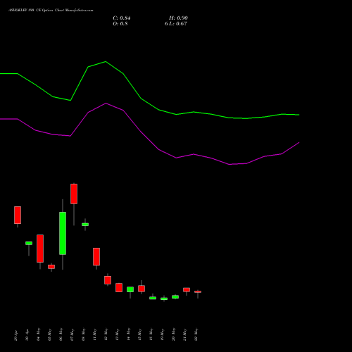Select the 18 May green candlestick
Viewport: 352px width, 352px height.
pos(153,298)
